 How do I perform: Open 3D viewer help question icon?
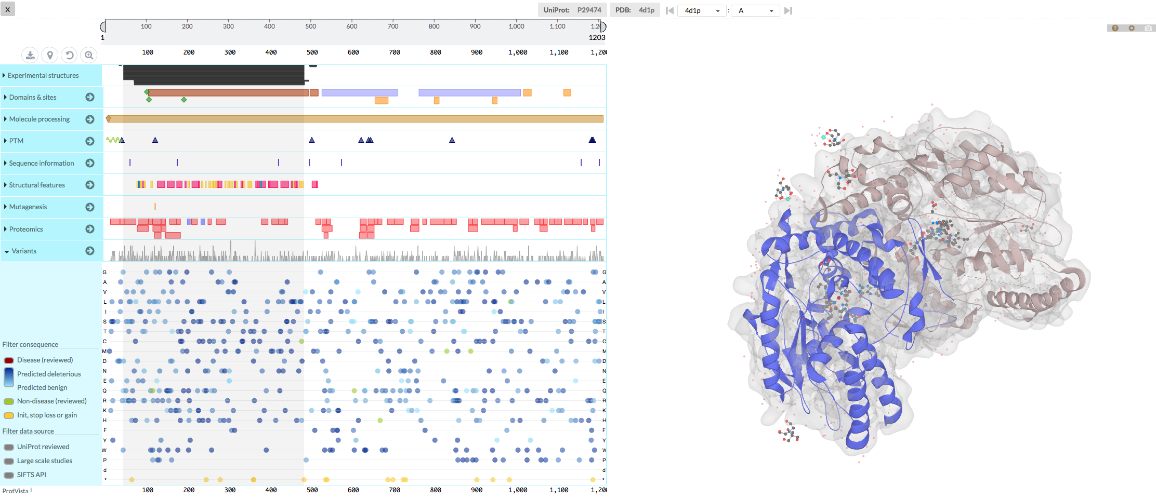[1115, 28]
